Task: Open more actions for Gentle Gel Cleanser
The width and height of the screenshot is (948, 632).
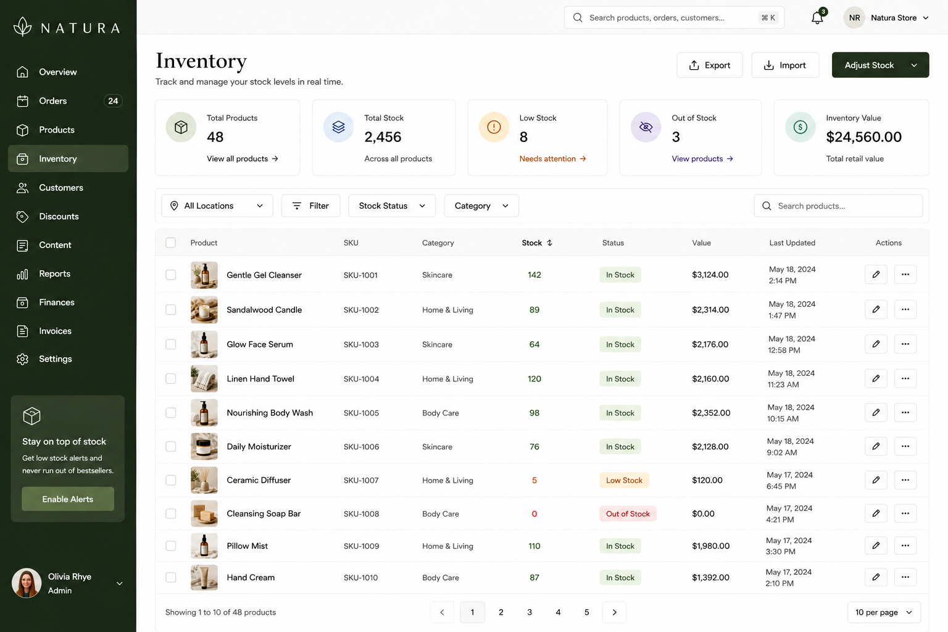Action: click(905, 275)
